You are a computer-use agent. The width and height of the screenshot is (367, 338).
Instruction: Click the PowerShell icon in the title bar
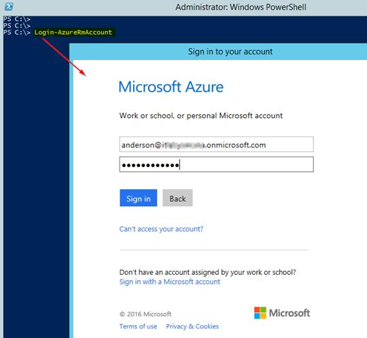pos(9,7)
